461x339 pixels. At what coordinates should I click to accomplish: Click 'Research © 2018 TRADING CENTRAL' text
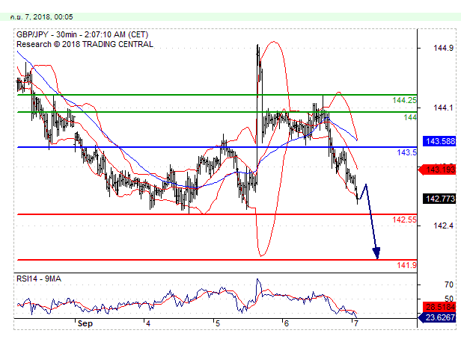(85, 44)
